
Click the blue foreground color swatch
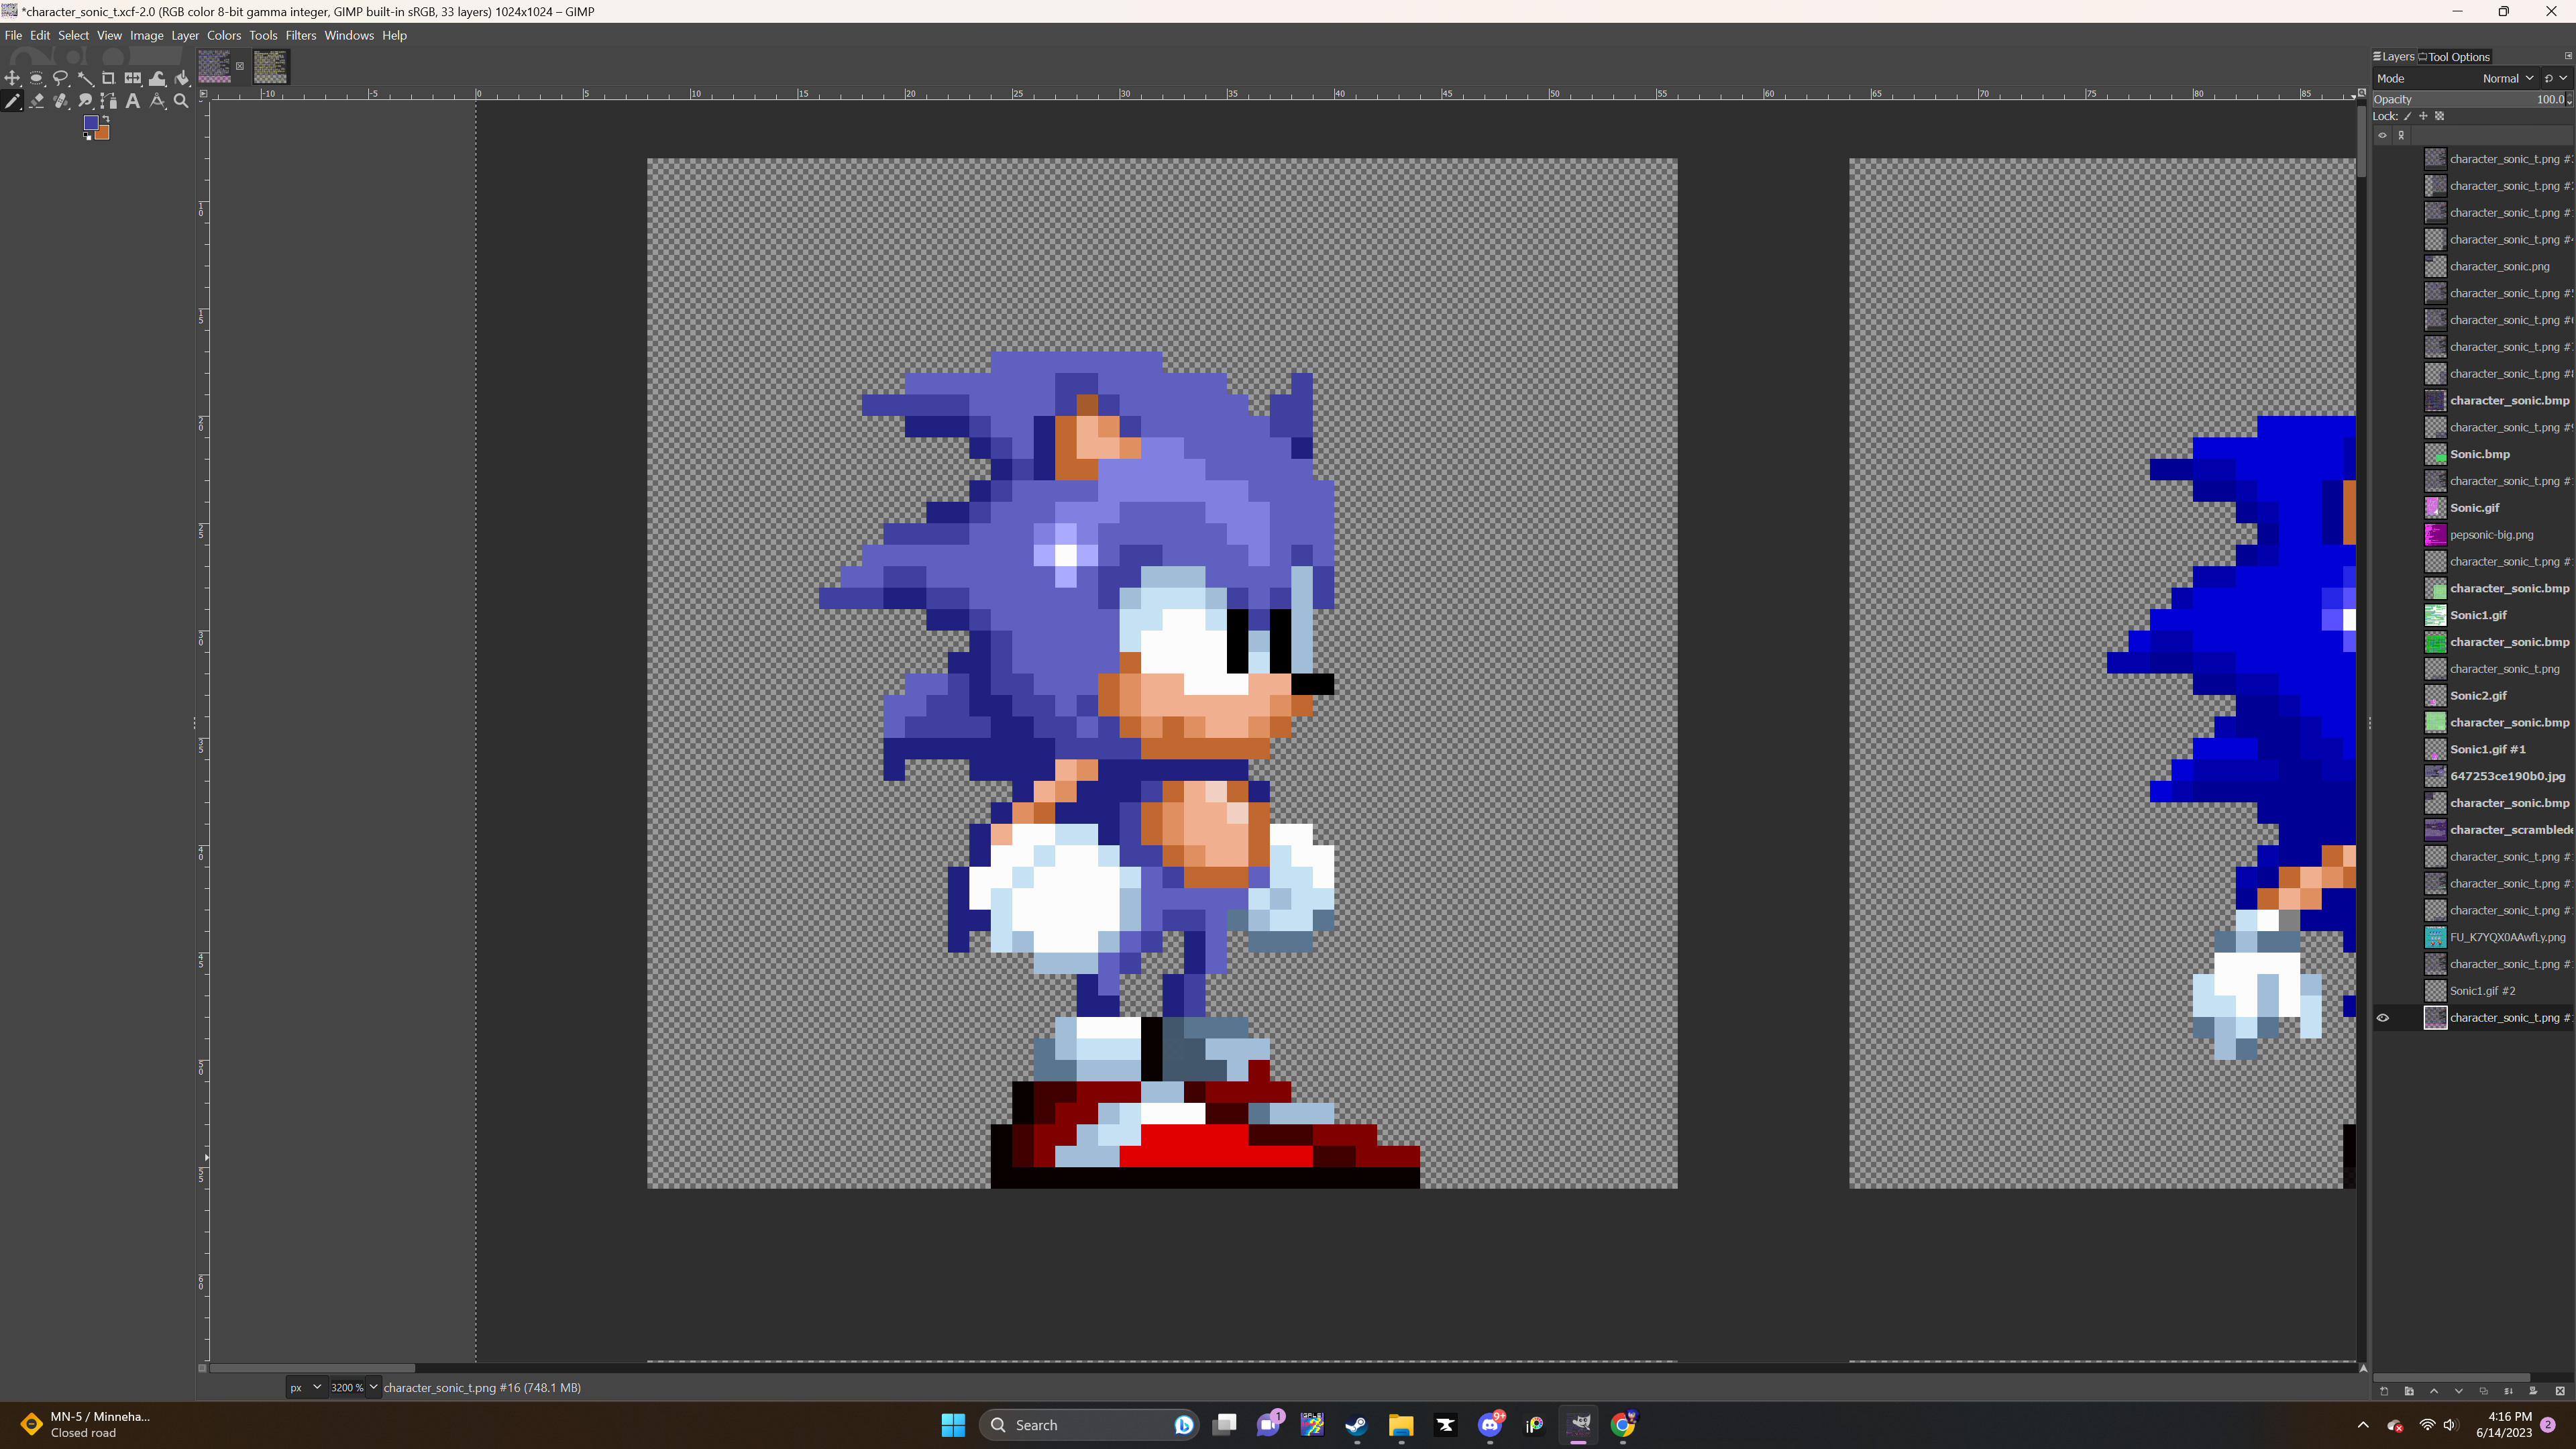[91, 123]
